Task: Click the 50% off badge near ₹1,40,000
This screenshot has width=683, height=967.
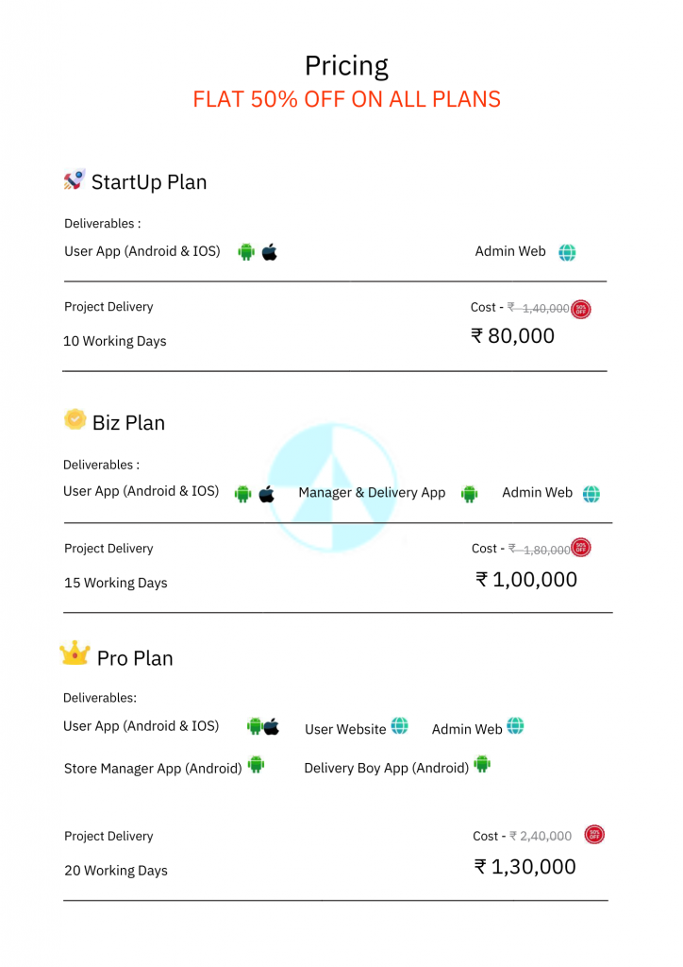Action: [x=581, y=308]
